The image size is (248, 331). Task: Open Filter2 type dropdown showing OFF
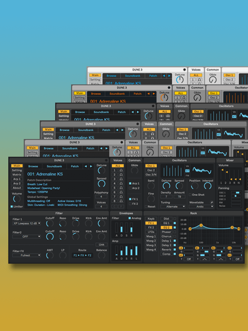26,237
